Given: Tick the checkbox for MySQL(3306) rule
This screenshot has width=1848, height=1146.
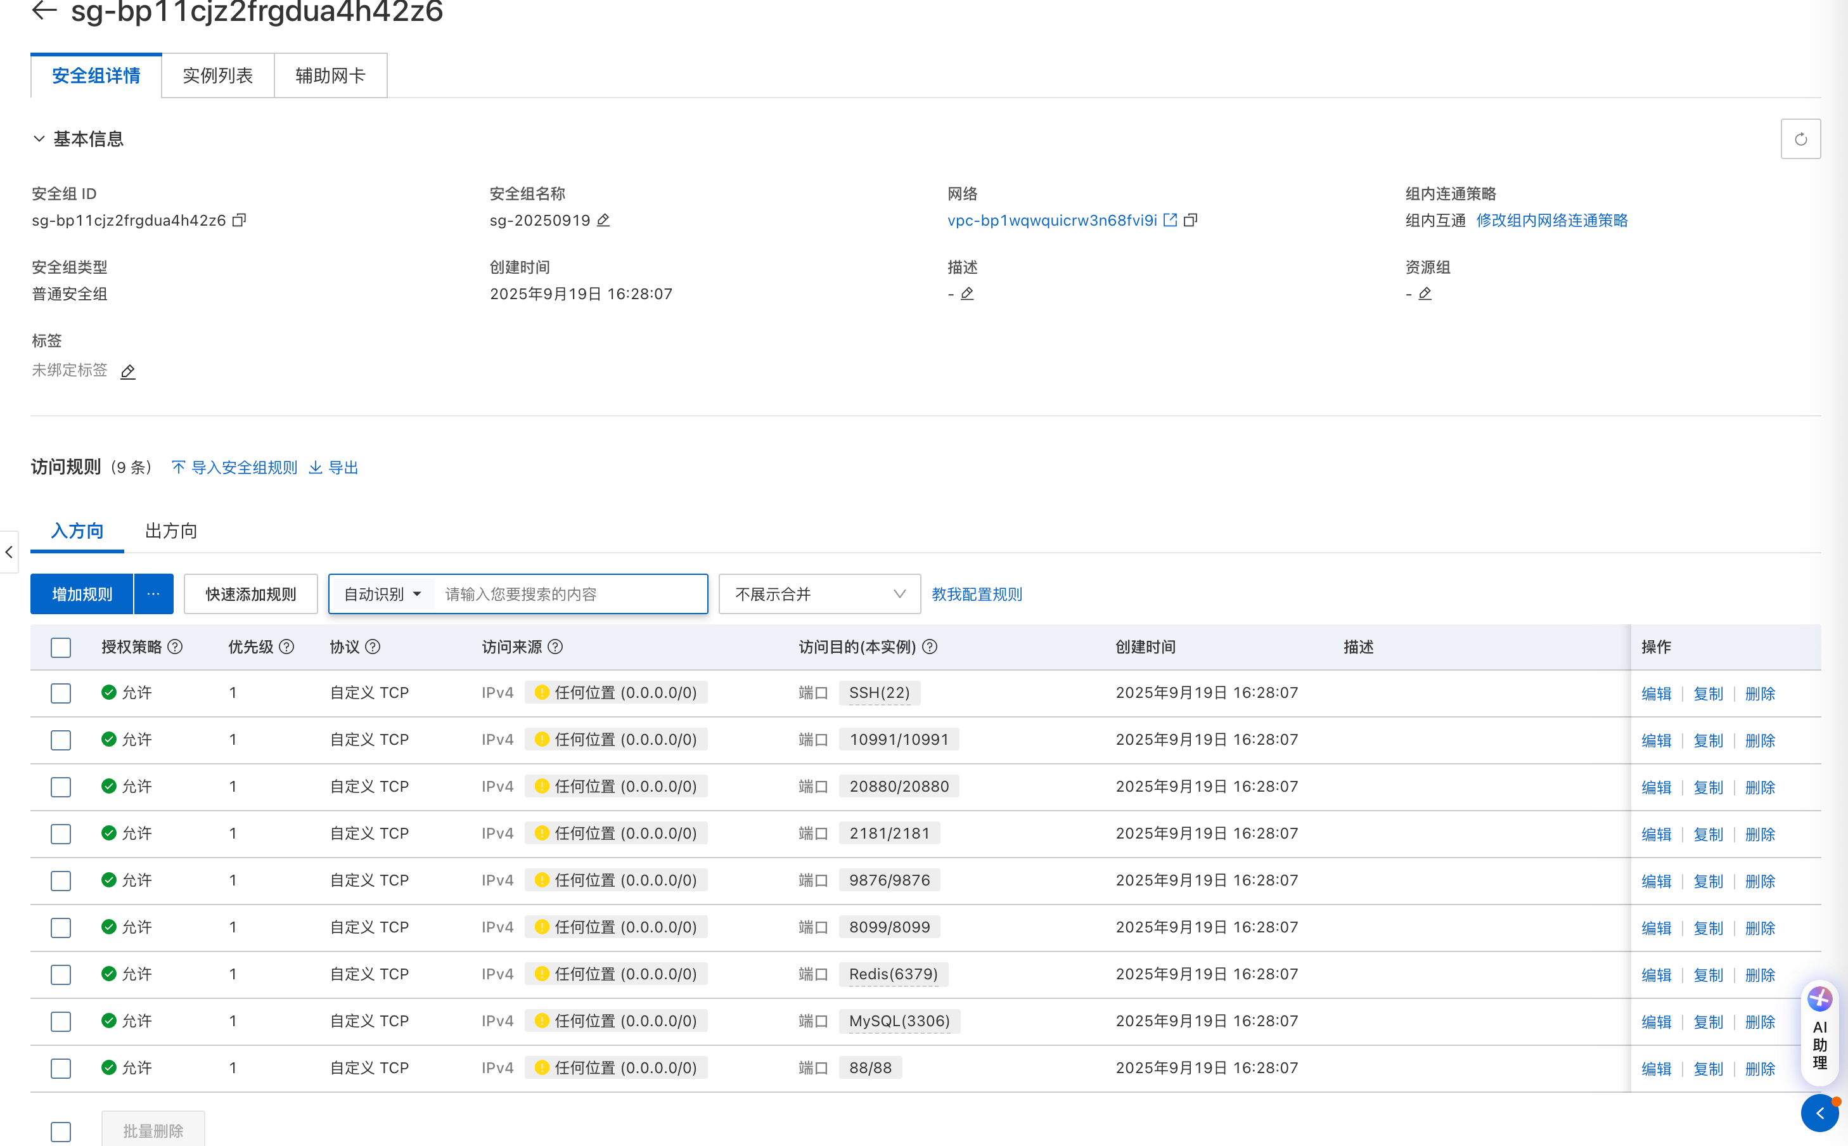Looking at the screenshot, I should pos(61,1021).
